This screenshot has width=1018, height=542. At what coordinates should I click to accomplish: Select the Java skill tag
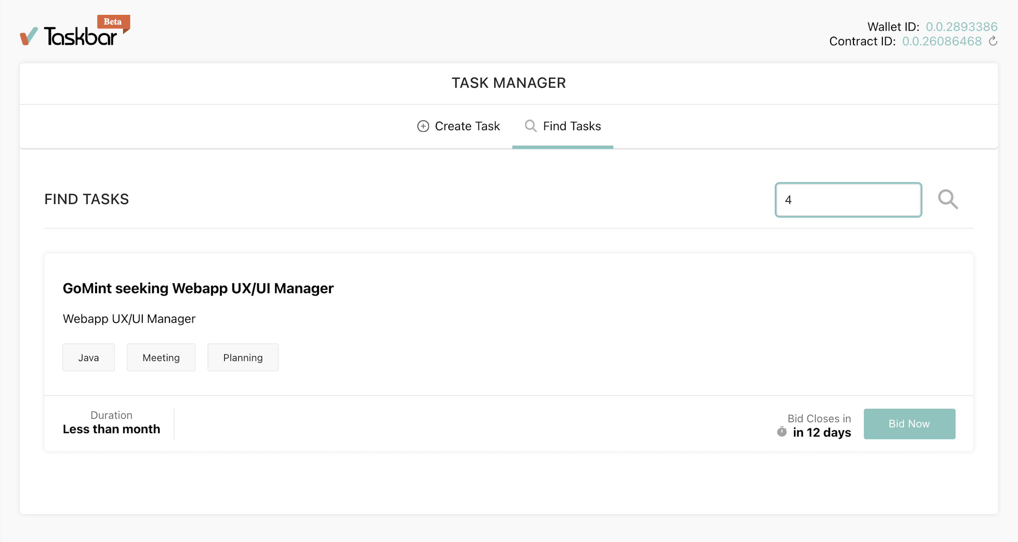point(89,357)
